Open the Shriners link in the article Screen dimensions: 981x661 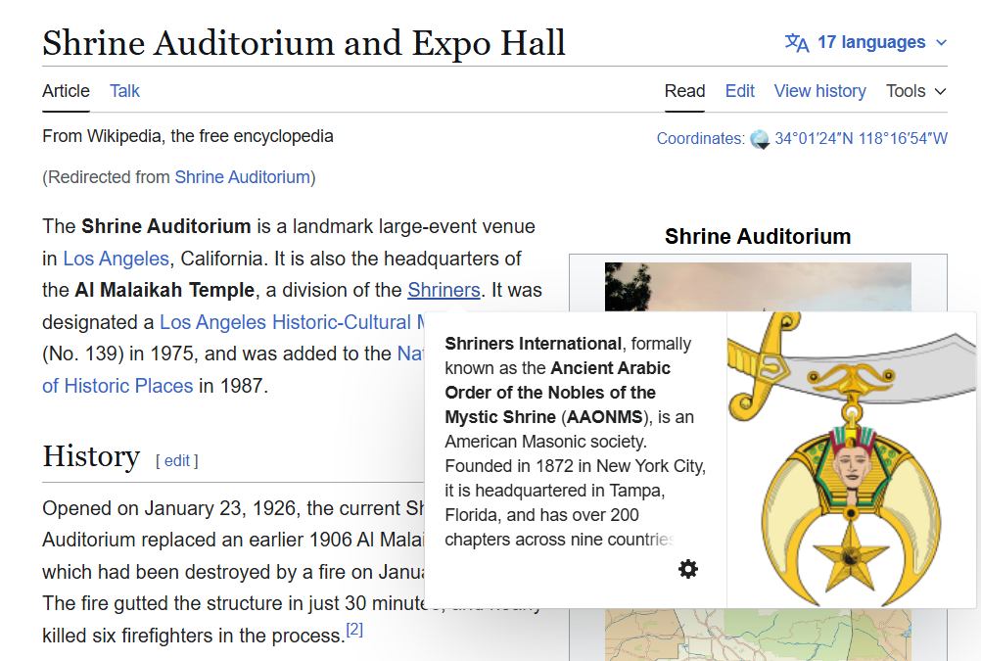click(444, 291)
